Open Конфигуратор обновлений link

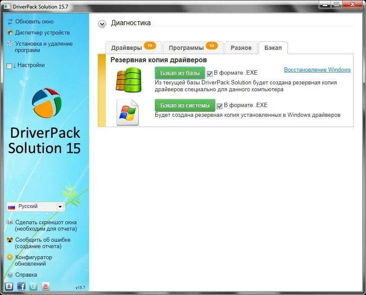click(x=34, y=260)
